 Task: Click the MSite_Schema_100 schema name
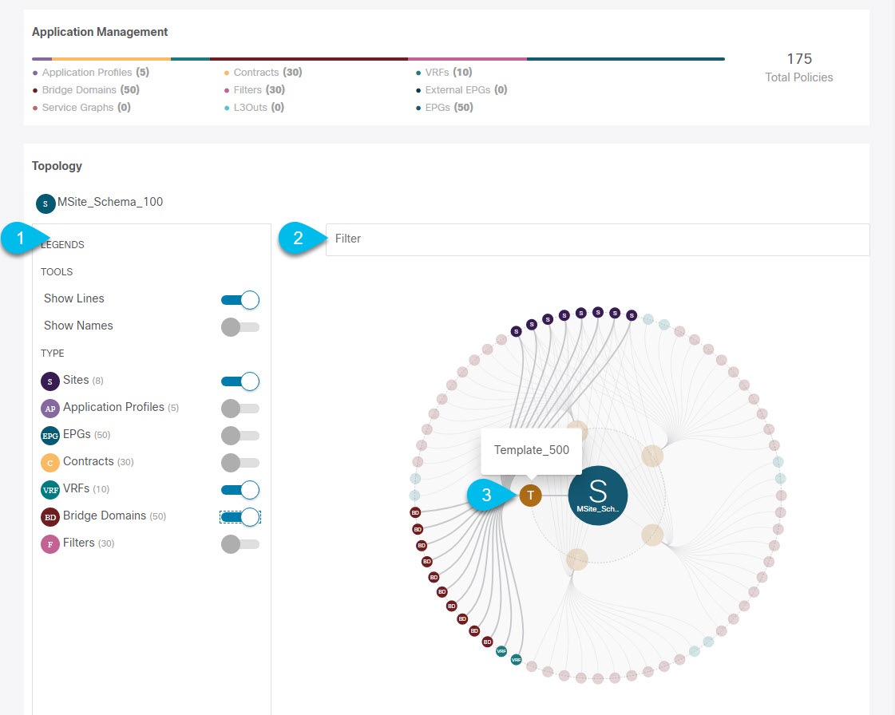110,202
